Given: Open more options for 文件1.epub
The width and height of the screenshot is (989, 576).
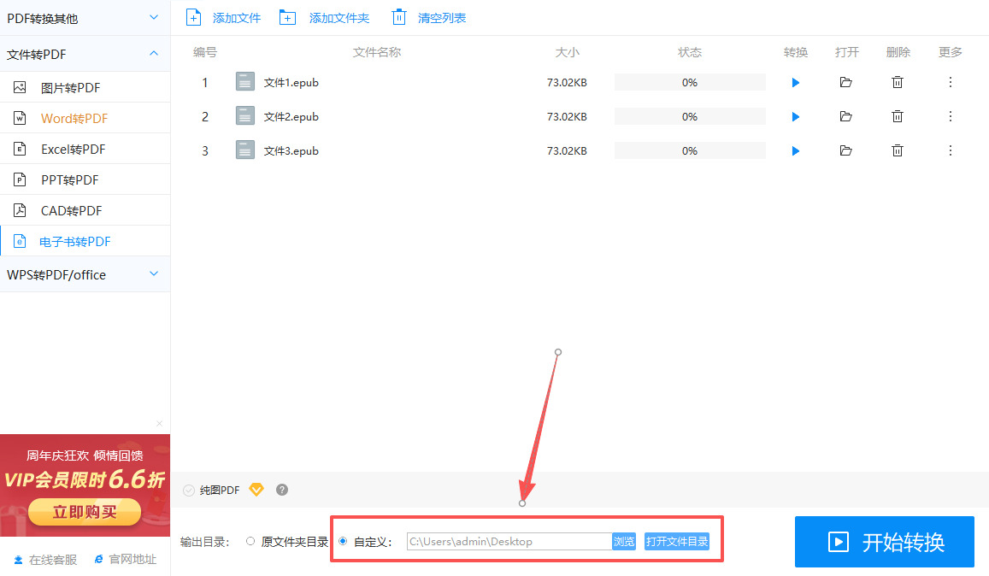Looking at the screenshot, I should pyautogui.click(x=950, y=82).
